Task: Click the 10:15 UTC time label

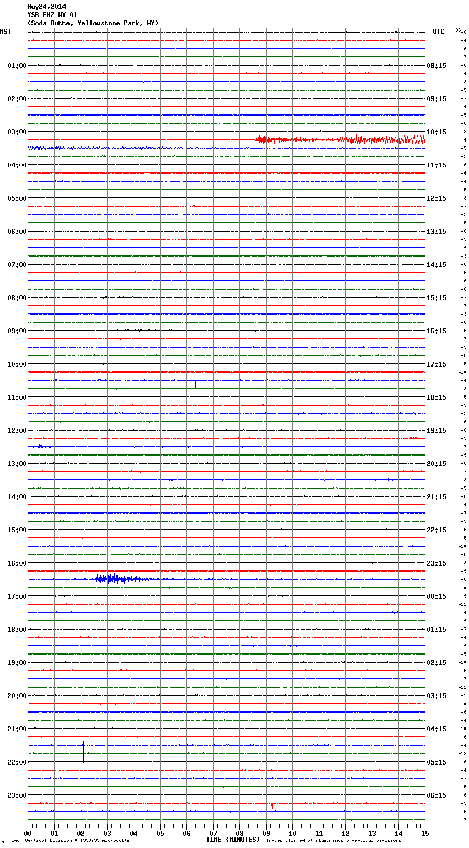Action: pos(436,132)
